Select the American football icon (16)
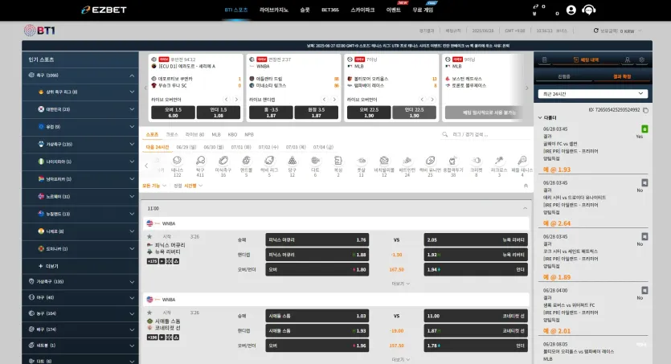 coord(223,166)
